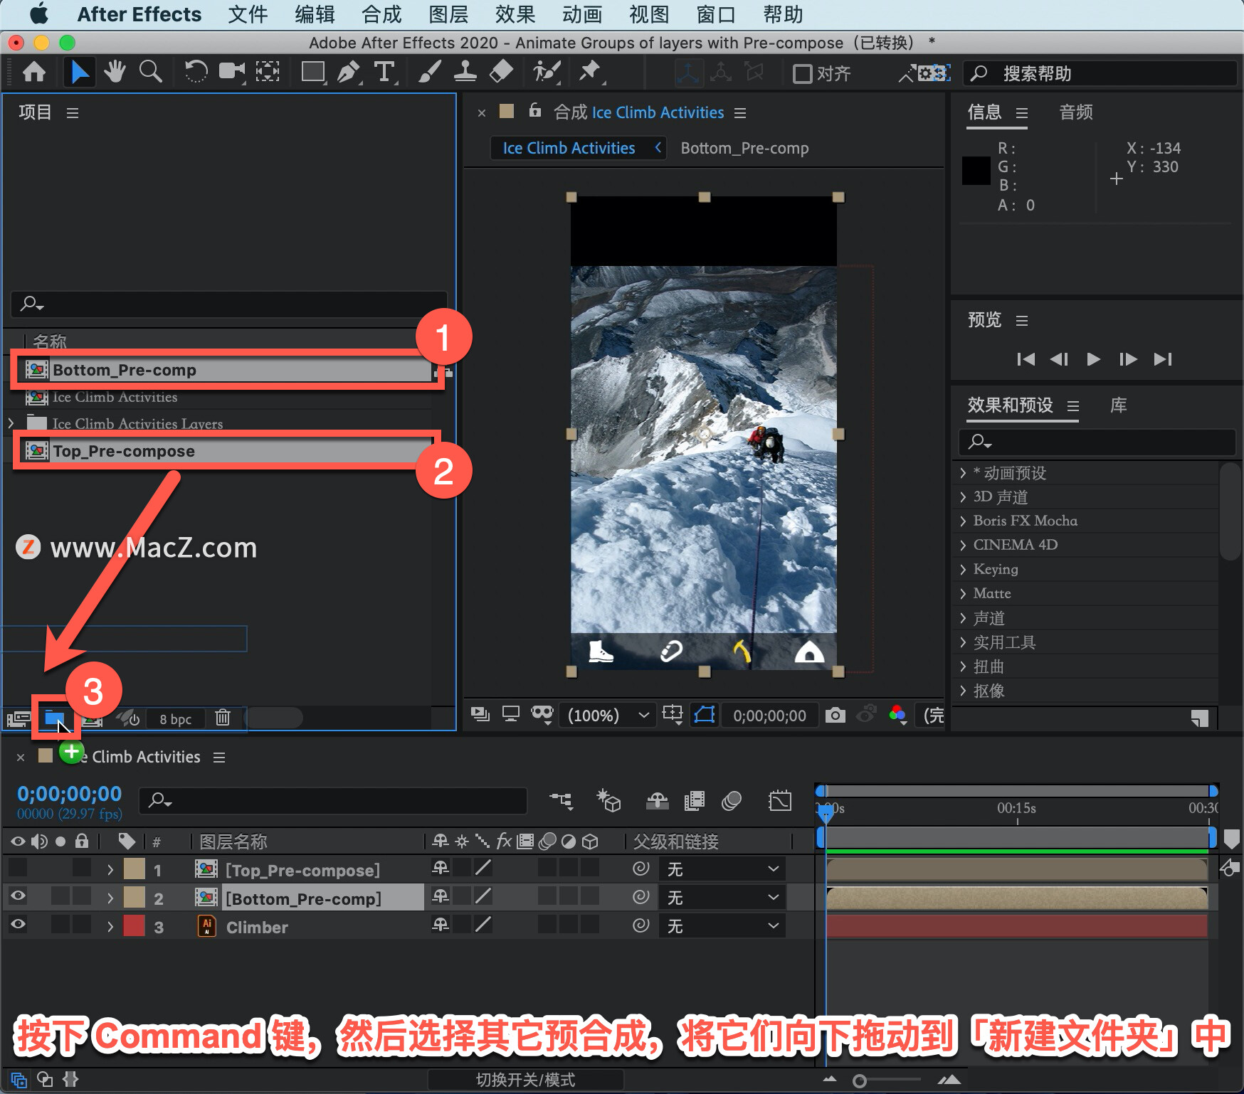Open the magnification (100%) dropdown

point(607,715)
